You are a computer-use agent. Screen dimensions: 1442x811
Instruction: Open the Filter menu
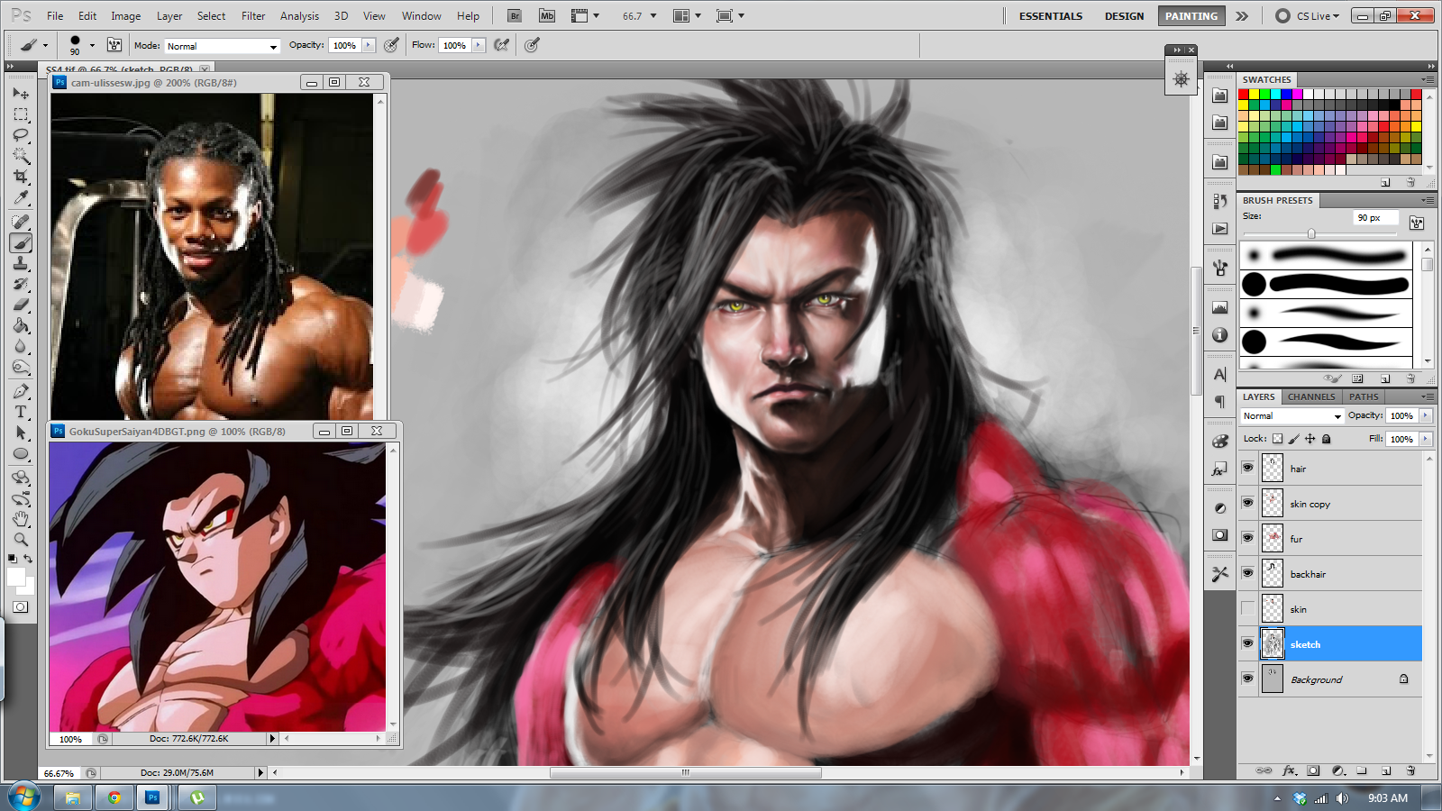(x=253, y=15)
